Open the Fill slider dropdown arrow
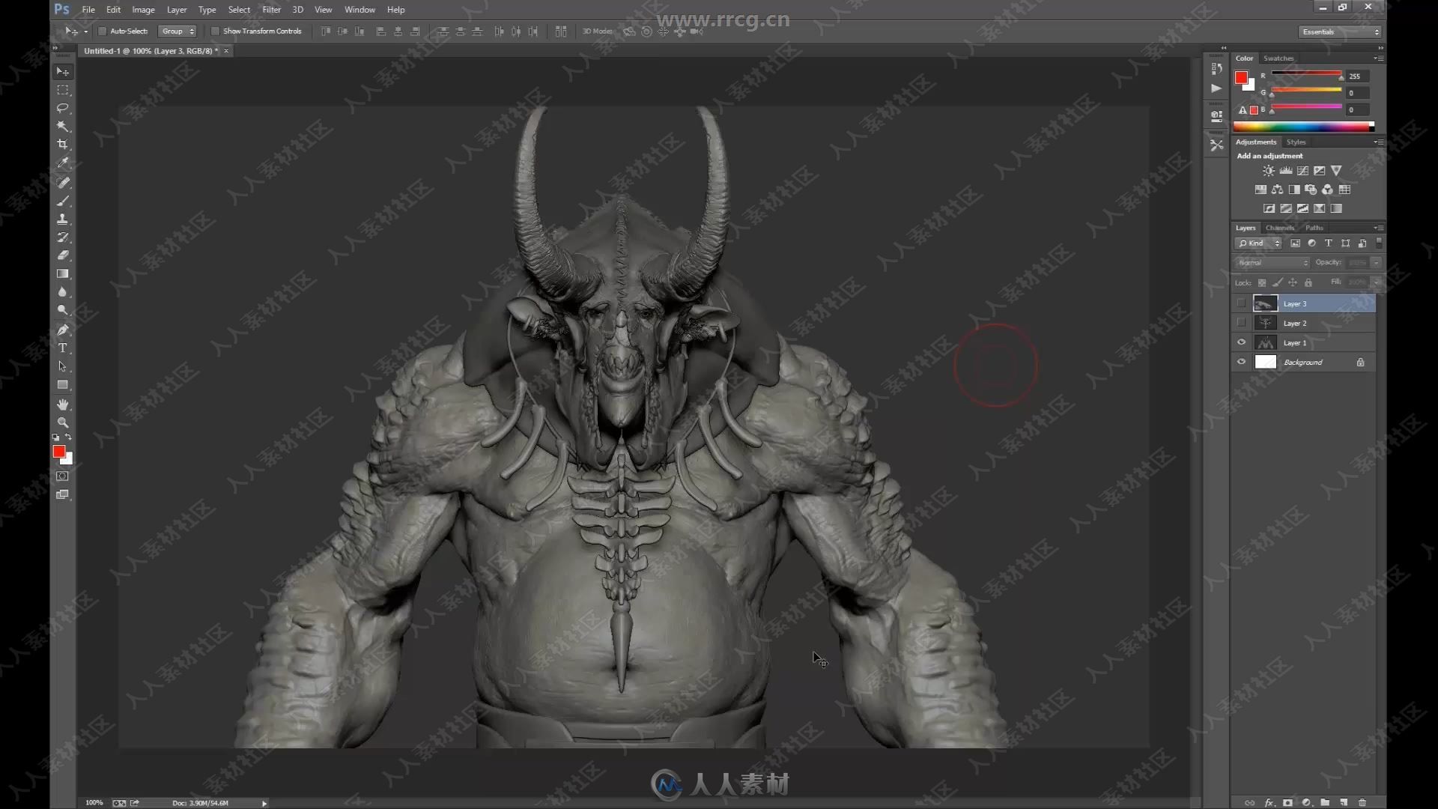Screen dimensions: 1438x809 [1377, 282]
